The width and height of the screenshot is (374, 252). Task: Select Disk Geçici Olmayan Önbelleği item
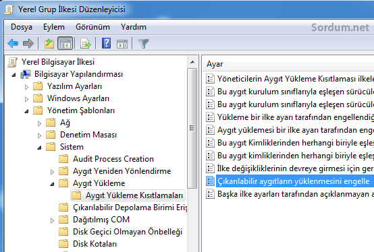tap(128, 232)
